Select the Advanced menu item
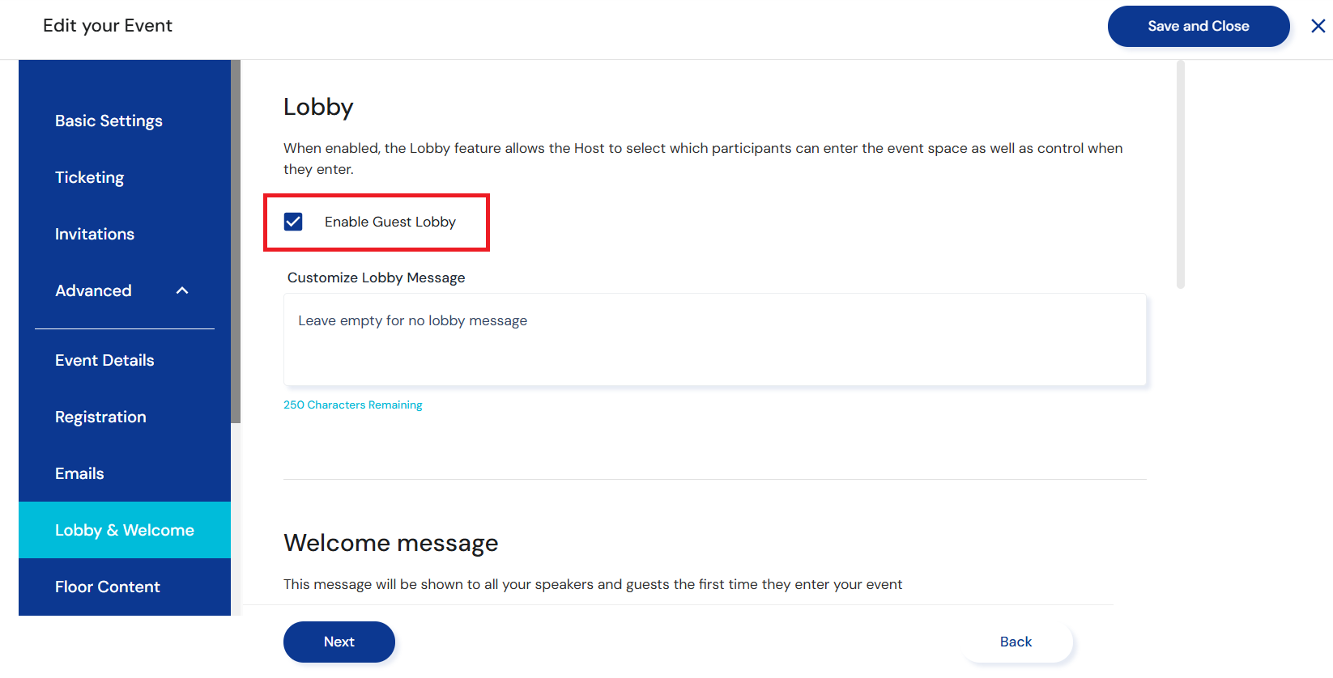1333x678 pixels. point(93,290)
